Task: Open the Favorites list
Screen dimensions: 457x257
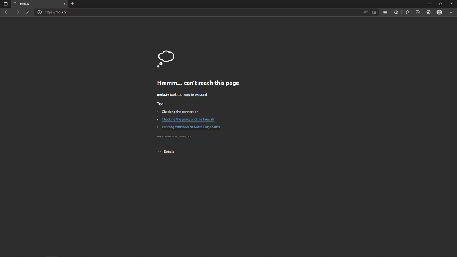Action: 407,12
